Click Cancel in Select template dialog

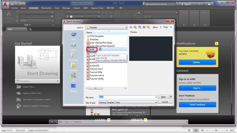click(x=165, y=102)
